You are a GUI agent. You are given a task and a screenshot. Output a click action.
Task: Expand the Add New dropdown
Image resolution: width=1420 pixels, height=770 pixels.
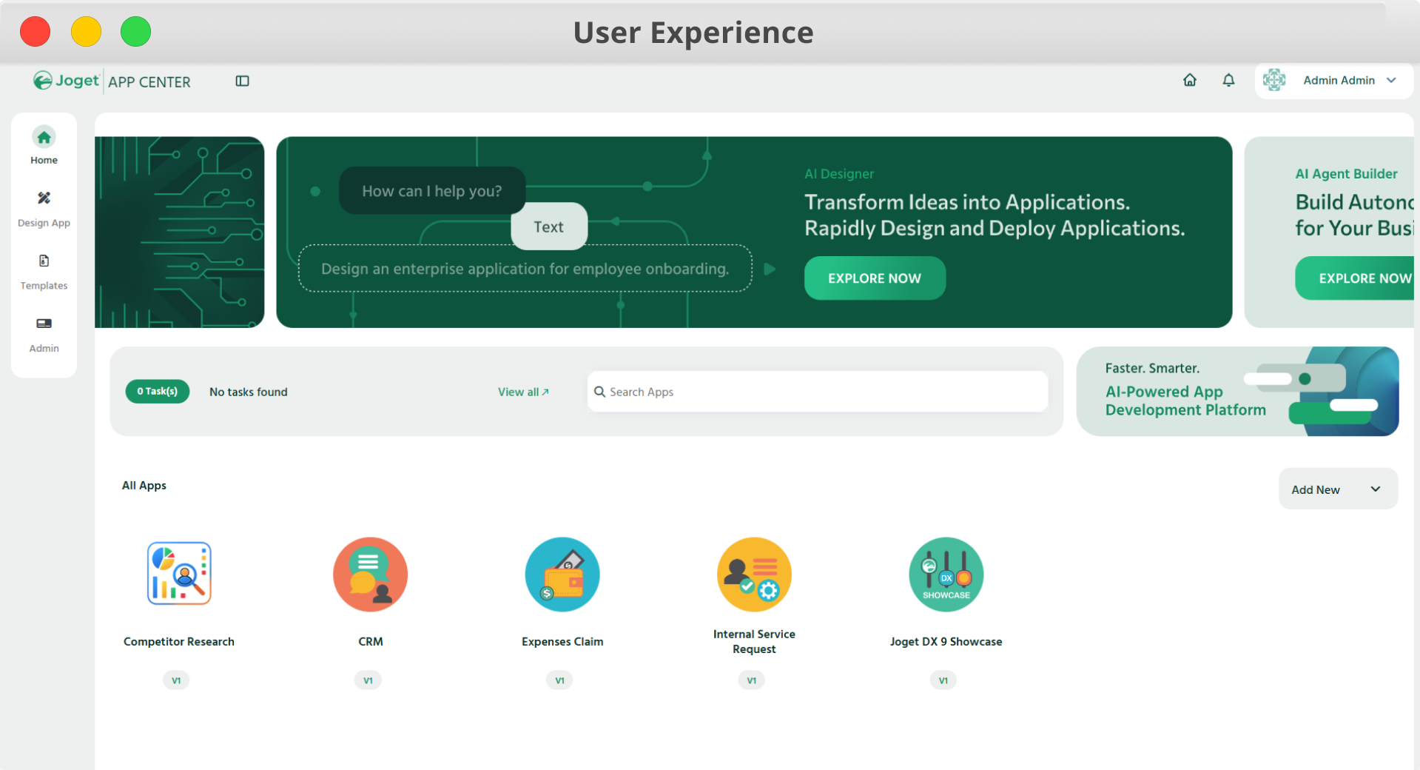pos(1337,489)
